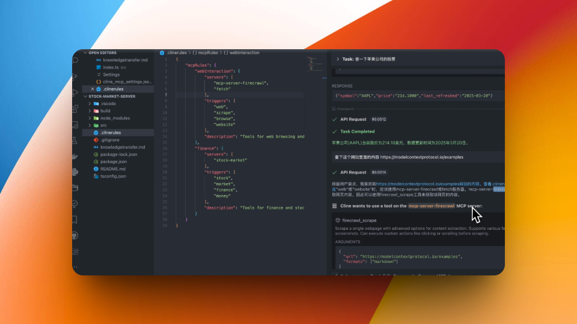This screenshot has height=324, width=577.
Task: Open the Extensions view
Action: coord(76,109)
